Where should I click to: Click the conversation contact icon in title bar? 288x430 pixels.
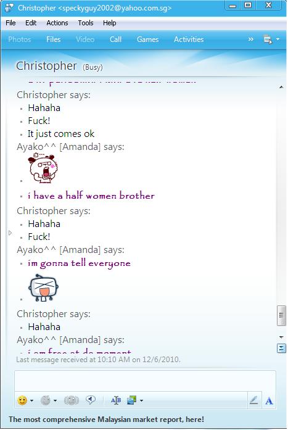click(x=9, y=7)
